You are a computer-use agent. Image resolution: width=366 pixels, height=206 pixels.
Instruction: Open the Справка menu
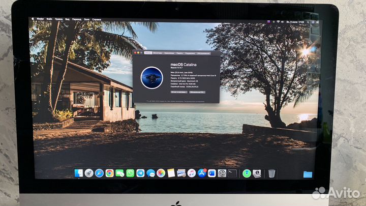(97, 20)
